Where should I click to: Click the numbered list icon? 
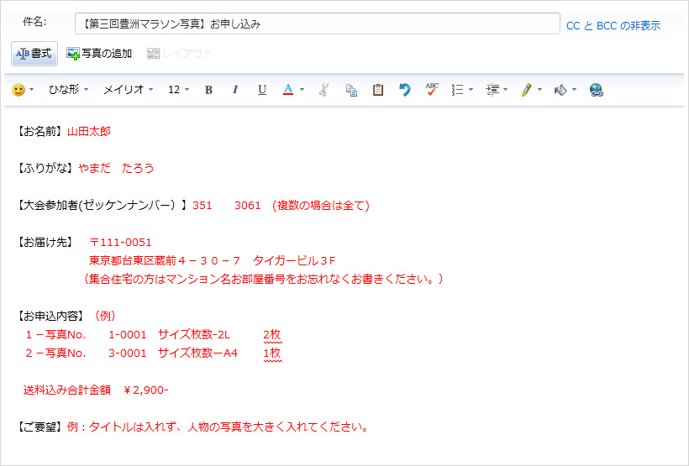pos(457,90)
